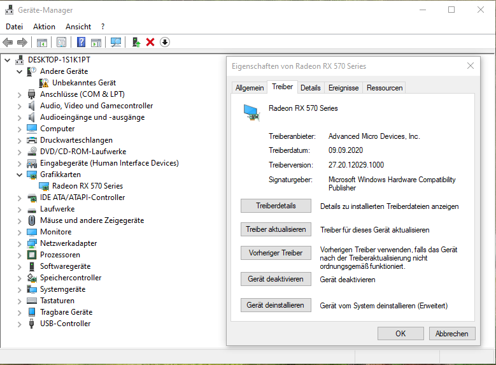The width and height of the screenshot is (496, 365).
Task: Click the Treiberdatum value 09.09.2020
Action: tap(346, 150)
